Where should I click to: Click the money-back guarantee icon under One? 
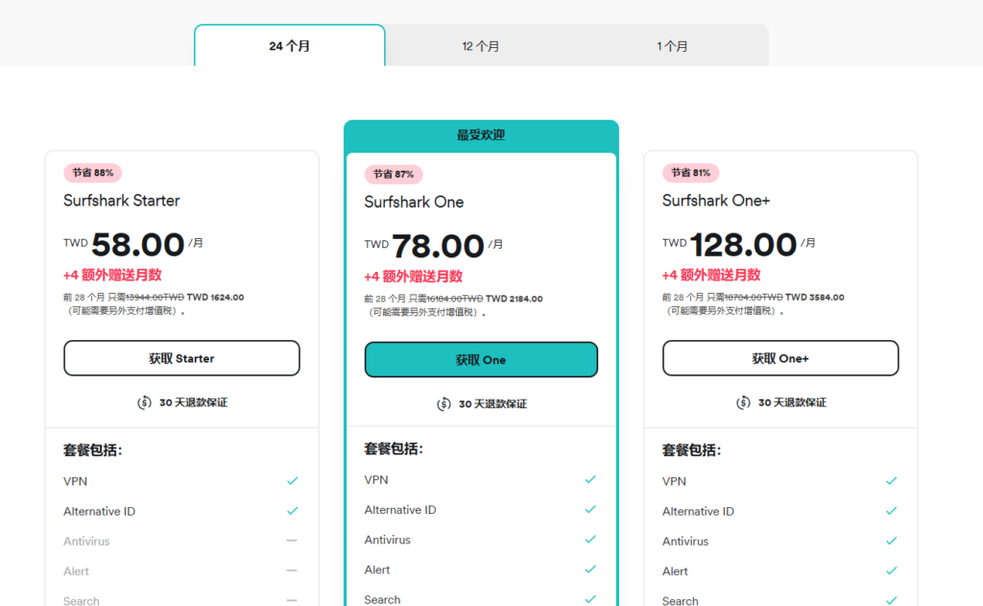tap(444, 404)
